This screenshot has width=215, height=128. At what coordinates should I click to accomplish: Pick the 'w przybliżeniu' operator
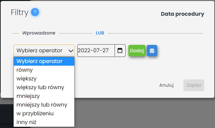click(x=44, y=114)
